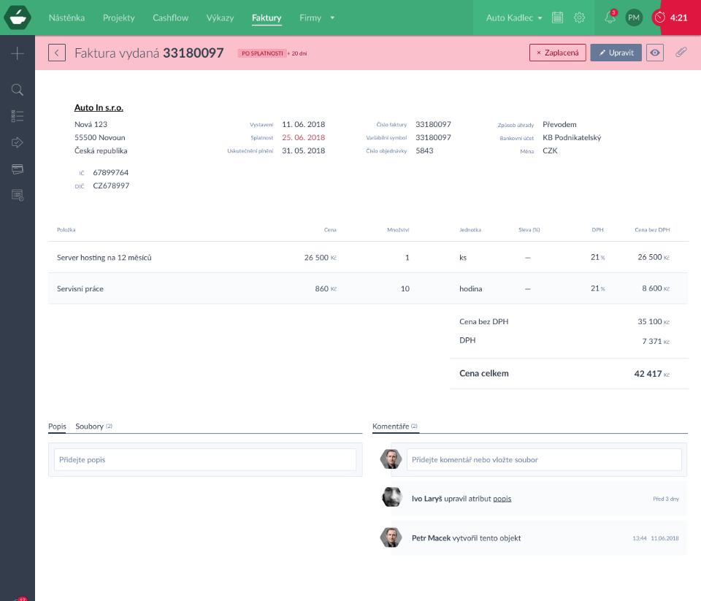Open the PM user avatar menu
701x601 pixels.
[x=634, y=18]
